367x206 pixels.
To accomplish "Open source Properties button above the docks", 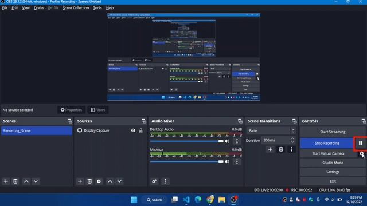I will 71,110.
